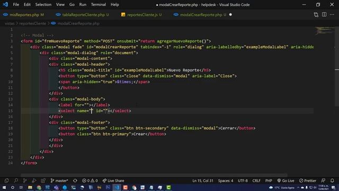339x191 pixels.
Task: Open the Windows Action Center icon
Action: click(333, 187)
